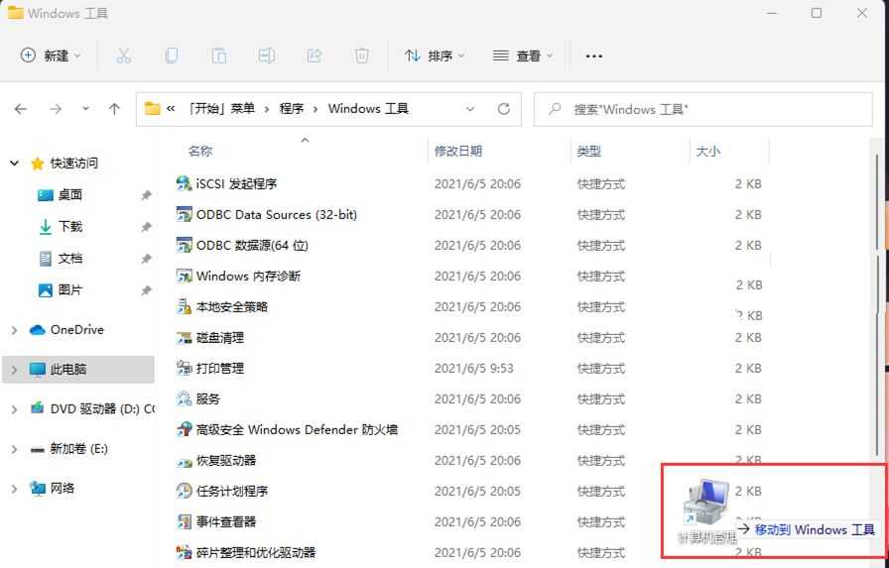
Task: Go forward with the right arrow button
Action: [55, 109]
